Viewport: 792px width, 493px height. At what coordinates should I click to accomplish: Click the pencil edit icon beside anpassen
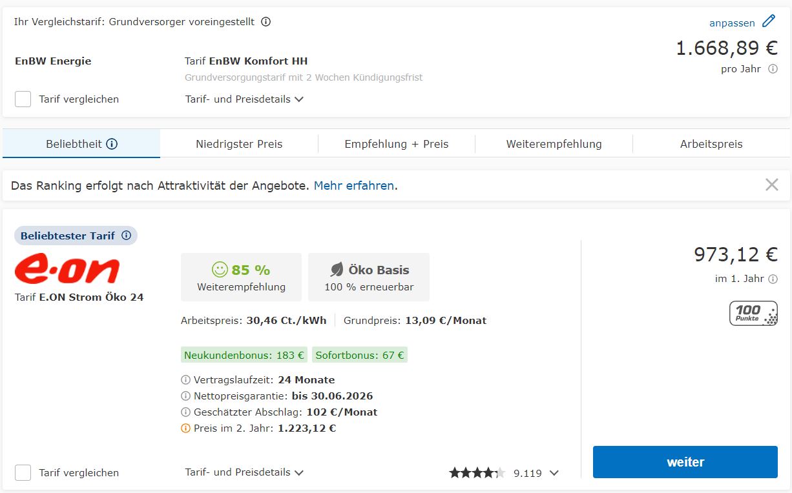click(x=768, y=21)
